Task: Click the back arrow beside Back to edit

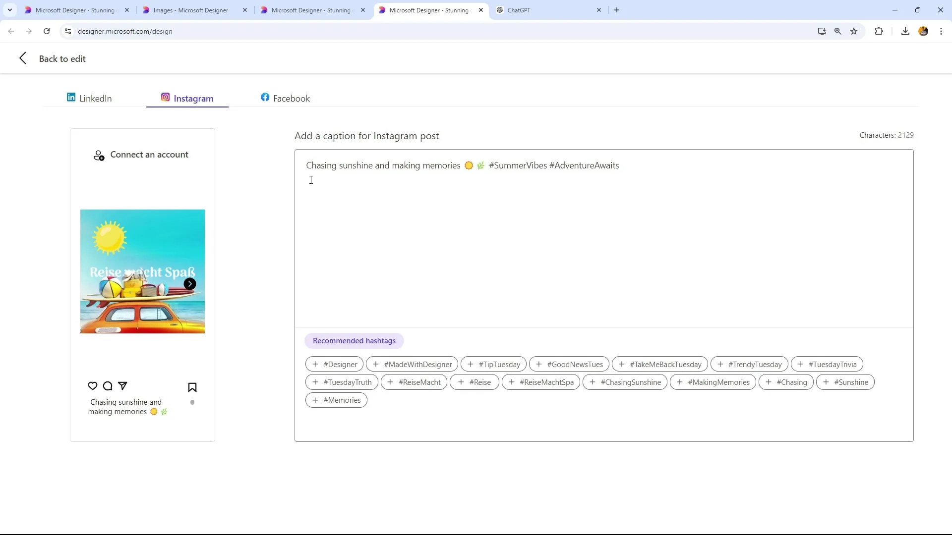Action: [23, 58]
